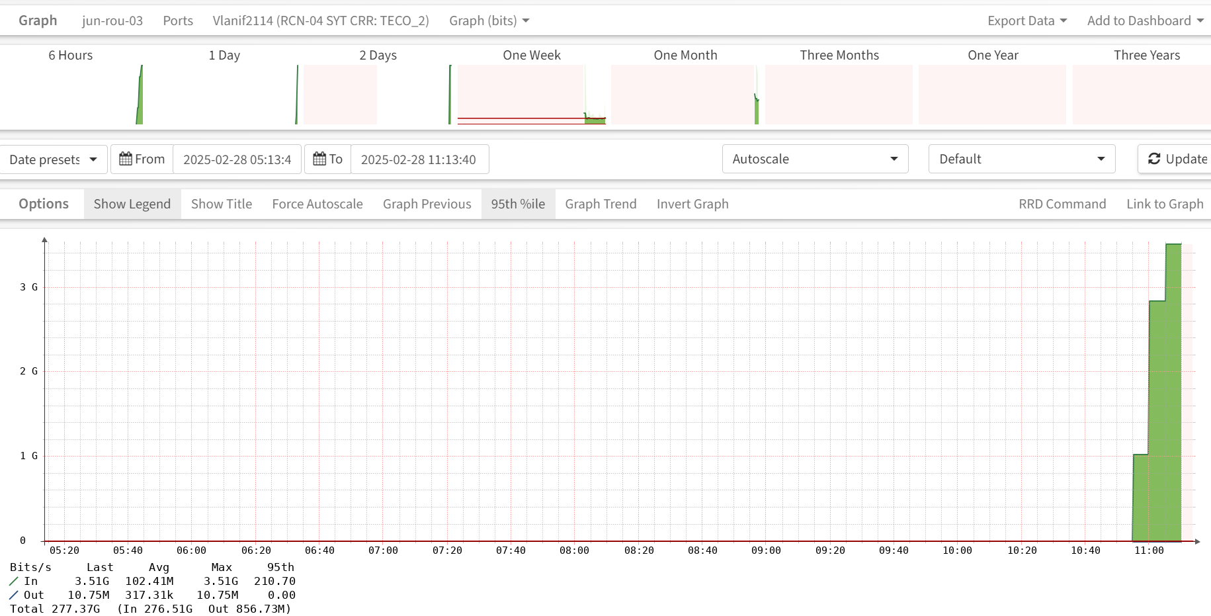This screenshot has width=1211, height=616.
Task: Open the Graph (bits) menu
Action: coord(489,21)
